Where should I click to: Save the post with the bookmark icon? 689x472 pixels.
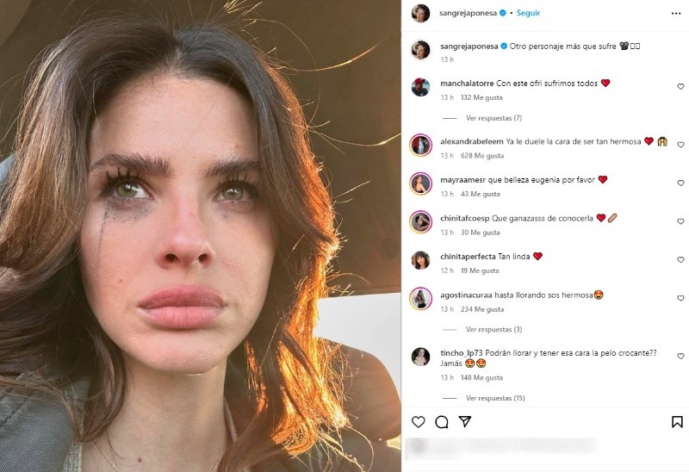[x=677, y=422]
